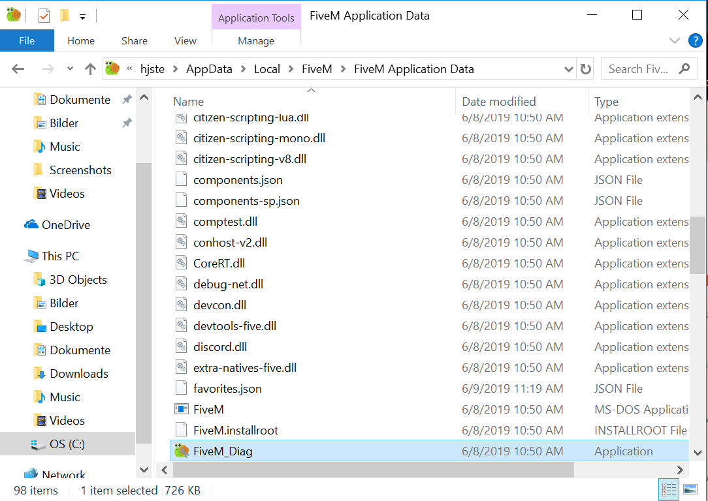This screenshot has width=708, height=501.
Task: Click the conhost-v2.dll file icon
Action: [x=181, y=242]
